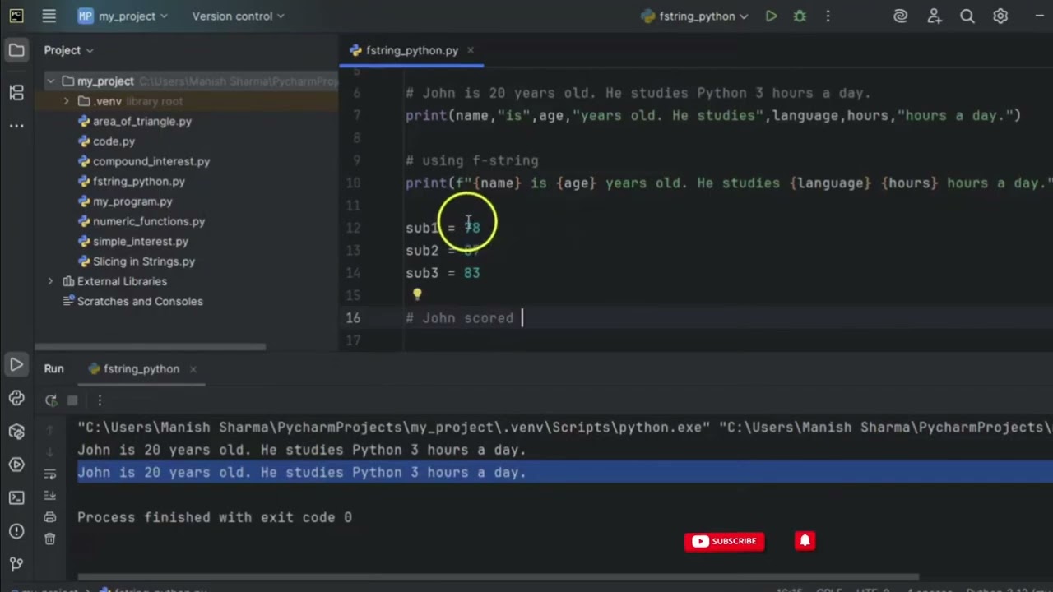Open compound_interest.py file
1053x592 pixels.
[143, 161]
